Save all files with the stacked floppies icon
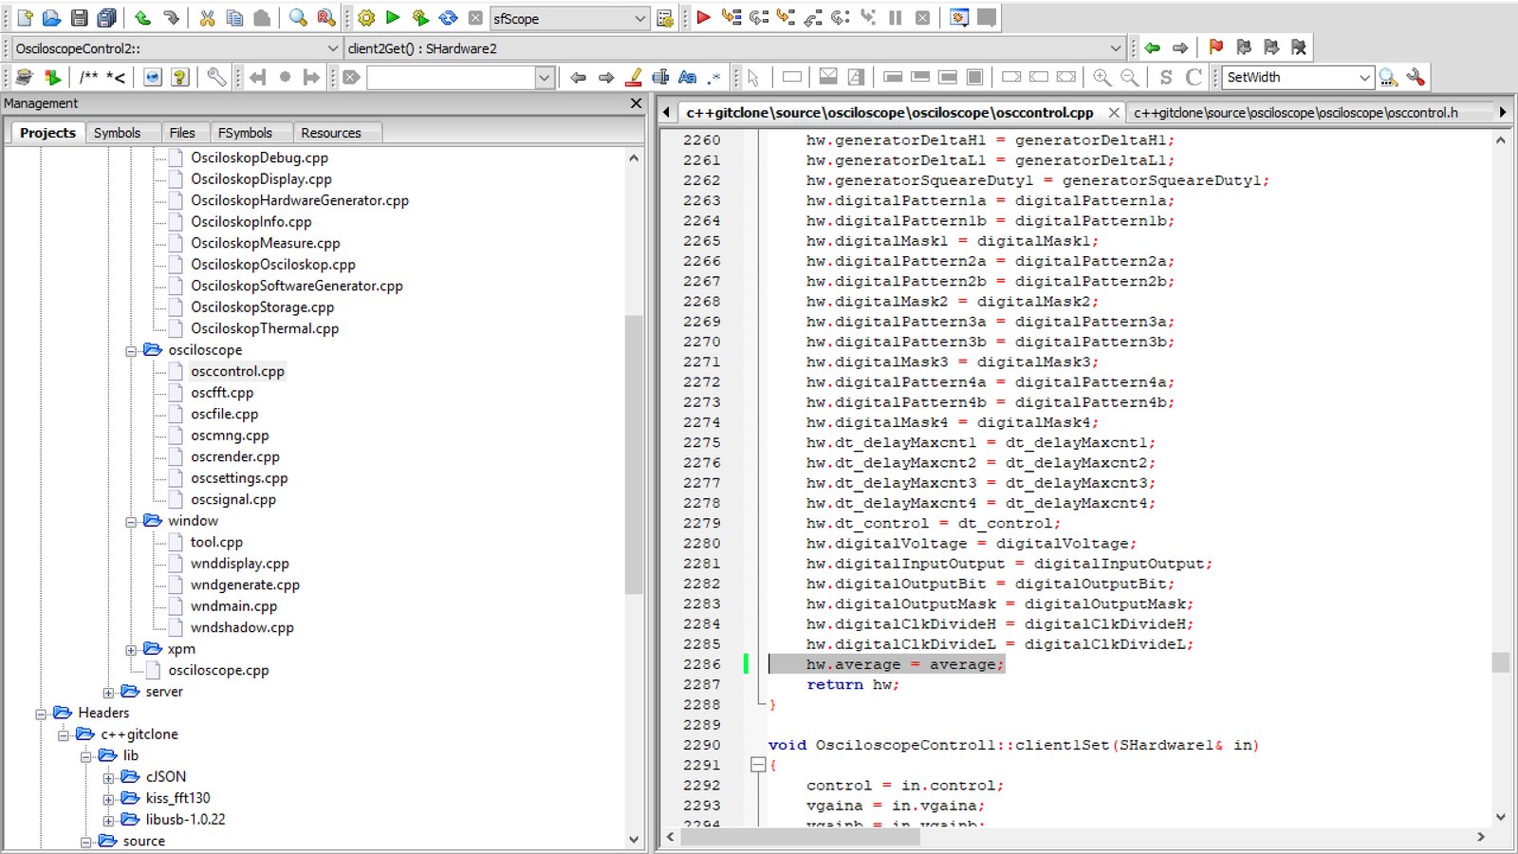 point(107,18)
